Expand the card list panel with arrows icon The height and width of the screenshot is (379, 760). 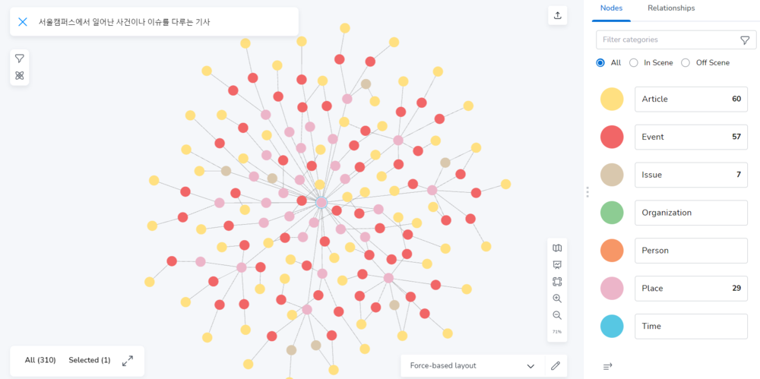[x=128, y=360]
